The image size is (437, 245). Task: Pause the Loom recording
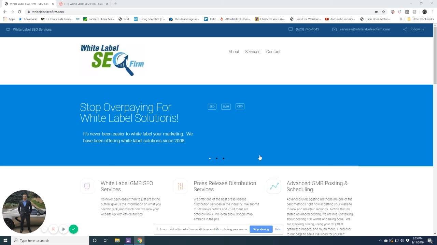point(63,229)
